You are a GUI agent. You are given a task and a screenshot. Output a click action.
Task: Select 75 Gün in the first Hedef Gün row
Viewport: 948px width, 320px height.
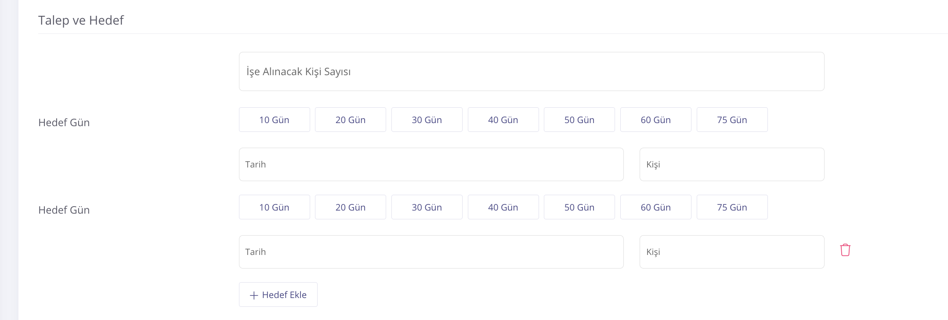732,120
